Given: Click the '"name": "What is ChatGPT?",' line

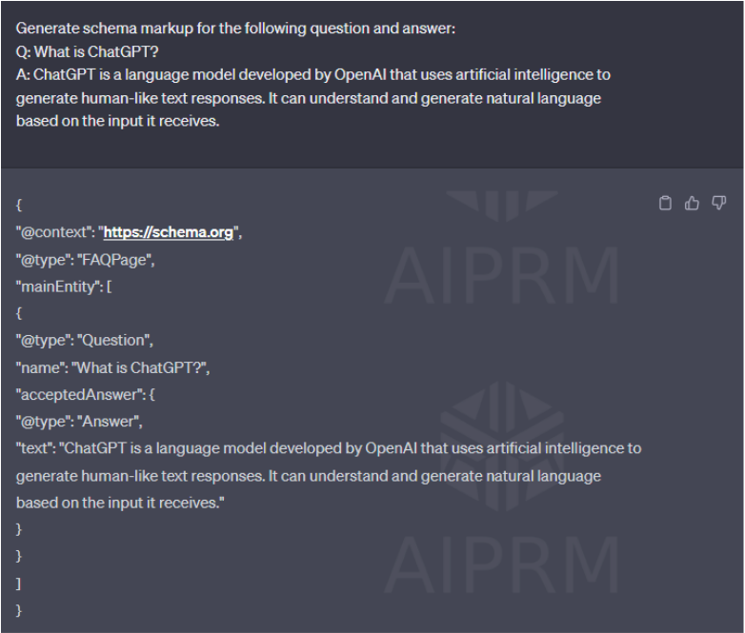Looking at the screenshot, I should (x=112, y=367).
